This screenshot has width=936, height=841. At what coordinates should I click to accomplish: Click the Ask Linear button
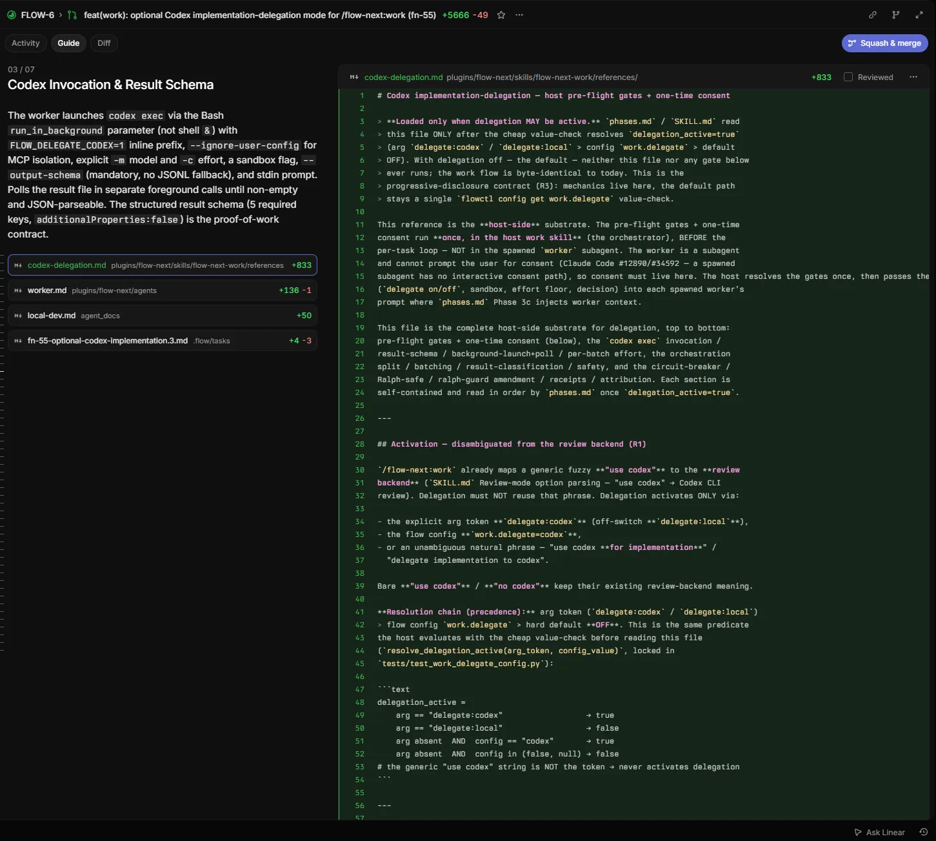(x=879, y=832)
